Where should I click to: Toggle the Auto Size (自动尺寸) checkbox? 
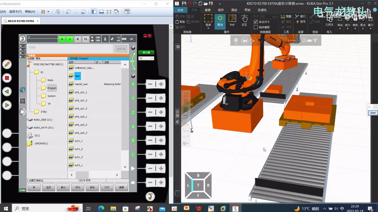tap(256, 22)
